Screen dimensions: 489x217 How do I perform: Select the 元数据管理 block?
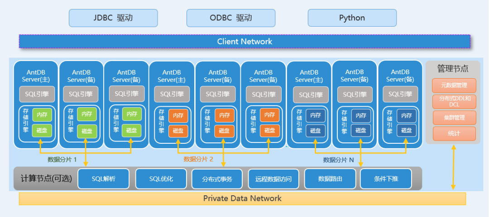click(454, 85)
